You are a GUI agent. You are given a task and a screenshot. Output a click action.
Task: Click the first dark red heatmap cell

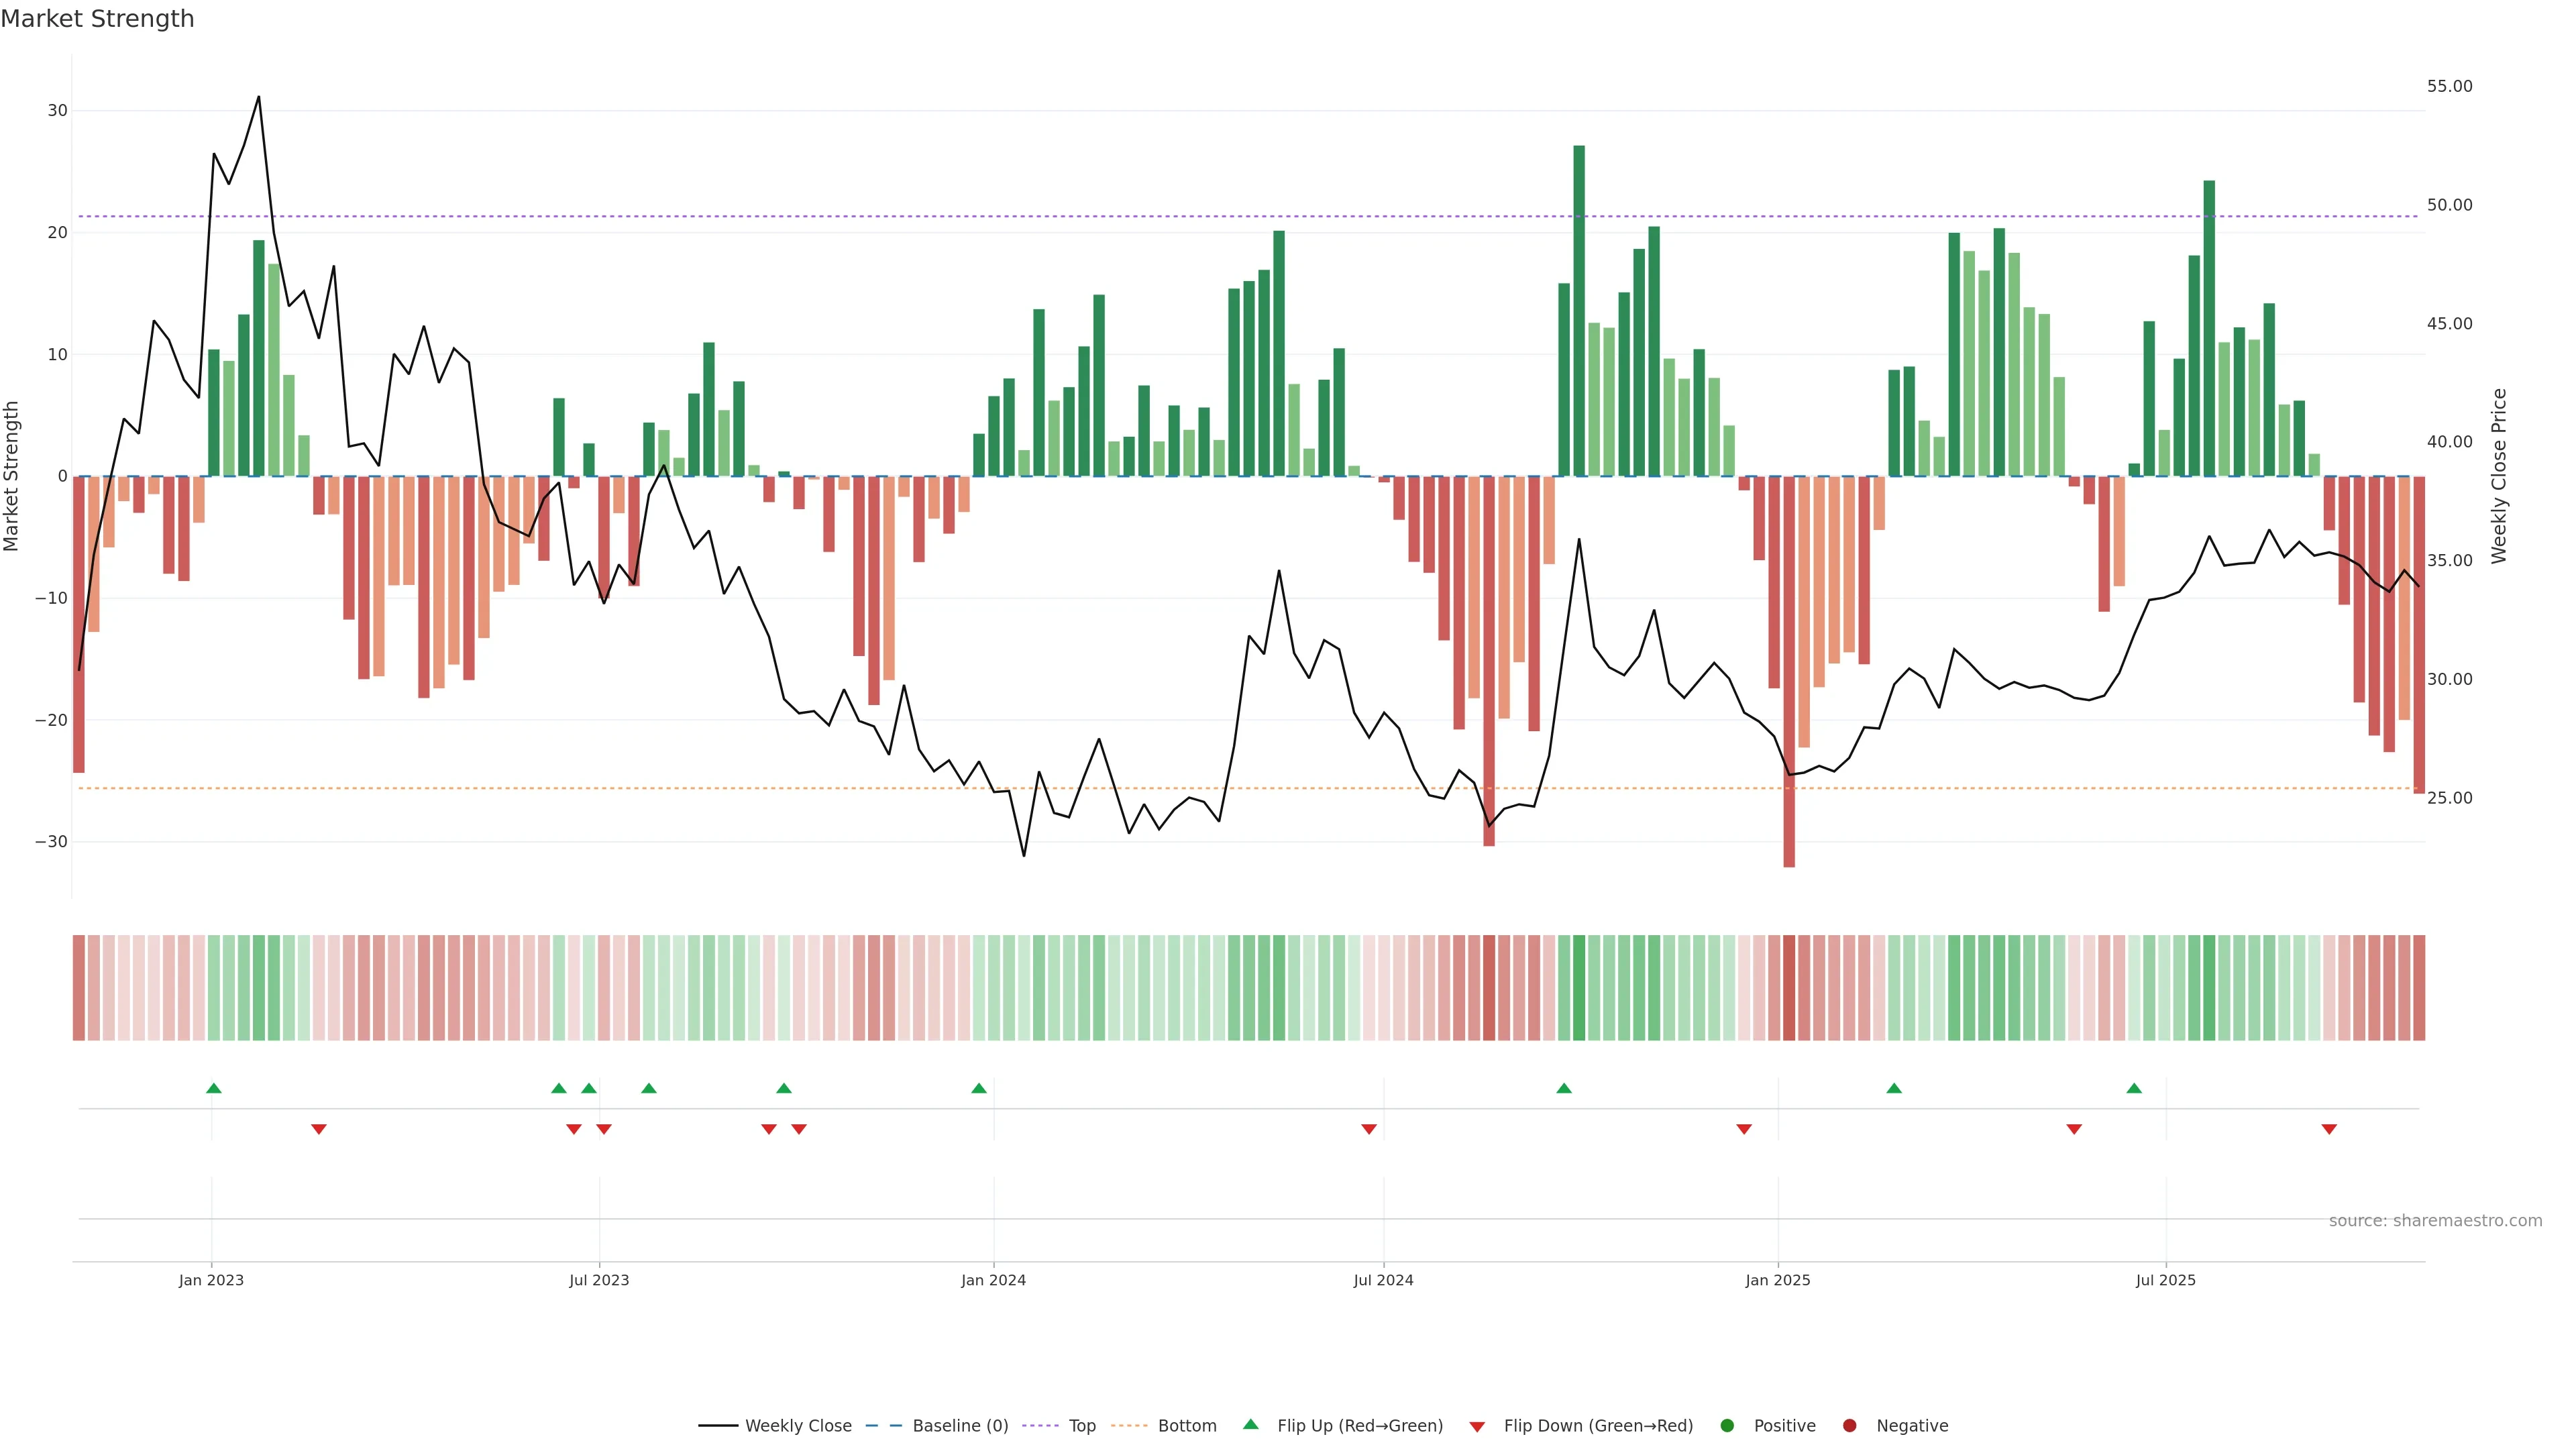[x=79, y=988]
